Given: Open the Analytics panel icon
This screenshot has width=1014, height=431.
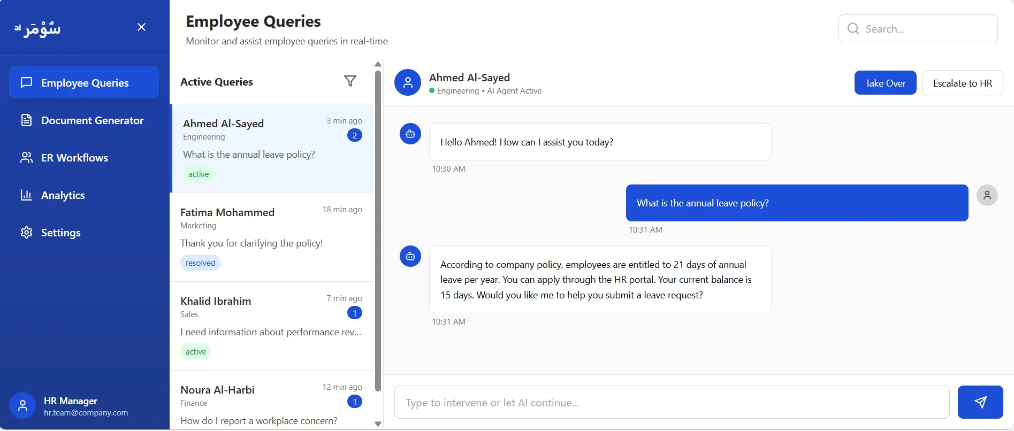Looking at the screenshot, I should (x=27, y=195).
